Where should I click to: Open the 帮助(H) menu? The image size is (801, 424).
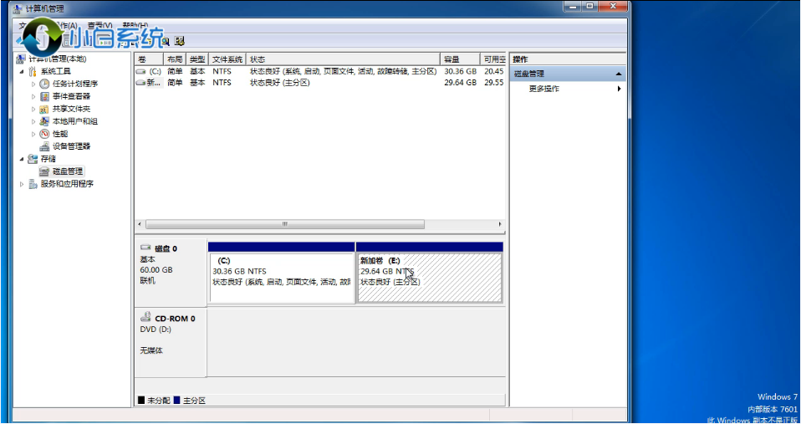point(135,26)
